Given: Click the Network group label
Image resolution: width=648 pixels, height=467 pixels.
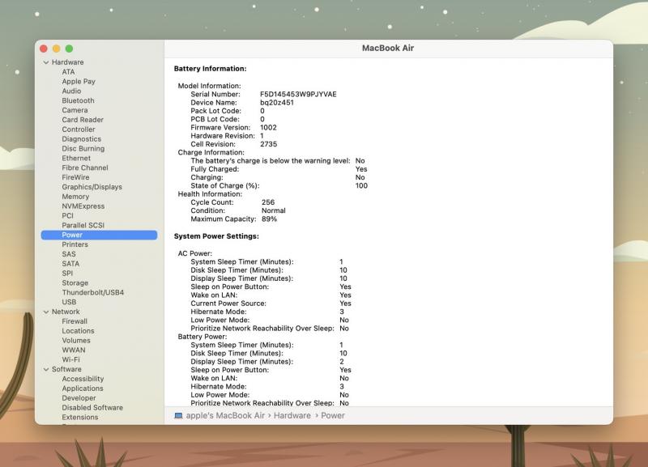Looking at the screenshot, I should click(x=66, y=312).
